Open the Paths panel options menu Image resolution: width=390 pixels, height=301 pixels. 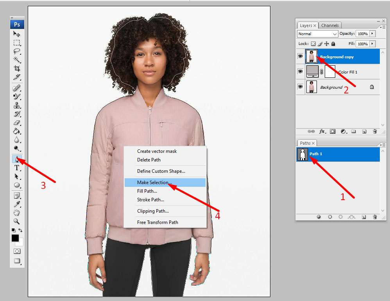pos(383,145)
